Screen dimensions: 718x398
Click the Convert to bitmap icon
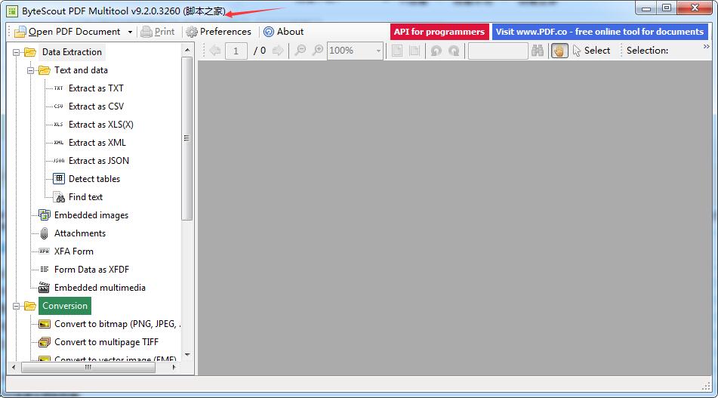(45, 324)
